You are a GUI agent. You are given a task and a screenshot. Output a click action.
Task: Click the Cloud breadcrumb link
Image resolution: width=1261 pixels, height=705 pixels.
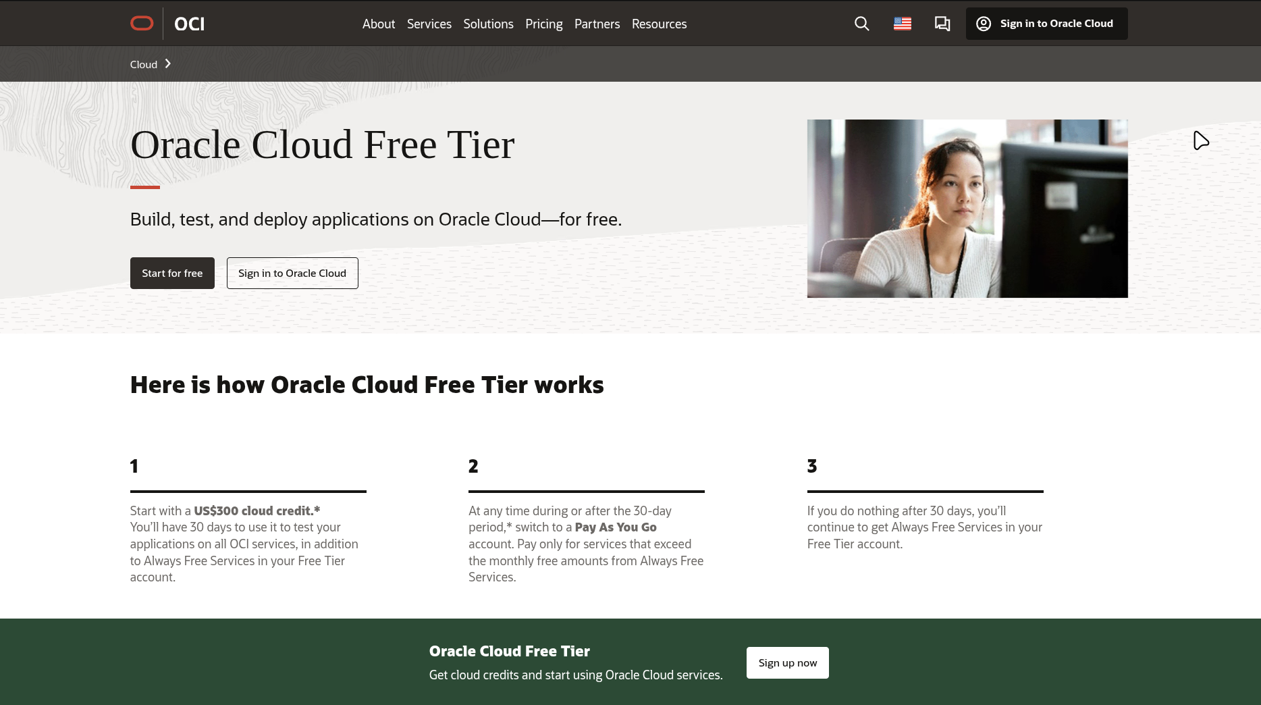(143, 64)
